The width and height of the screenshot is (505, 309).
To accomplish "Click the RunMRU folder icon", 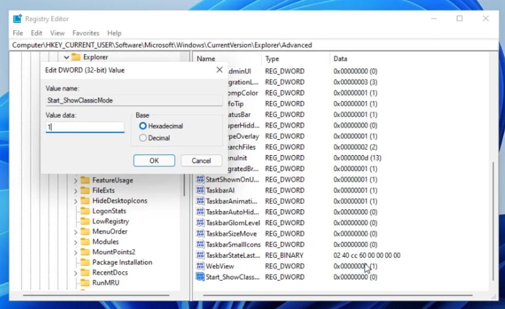I will (x=85, y=283).
